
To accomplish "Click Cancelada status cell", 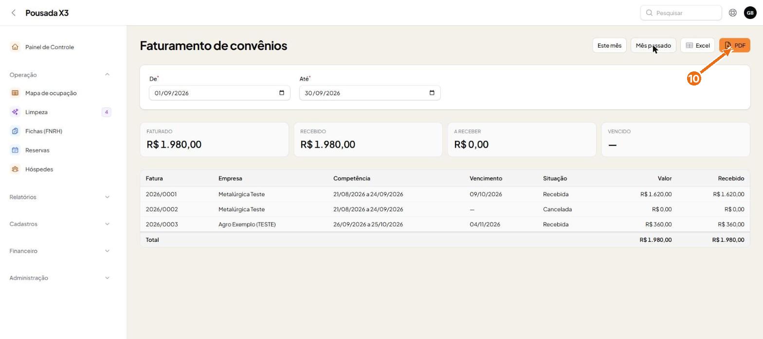I will [x=557, y=209].
